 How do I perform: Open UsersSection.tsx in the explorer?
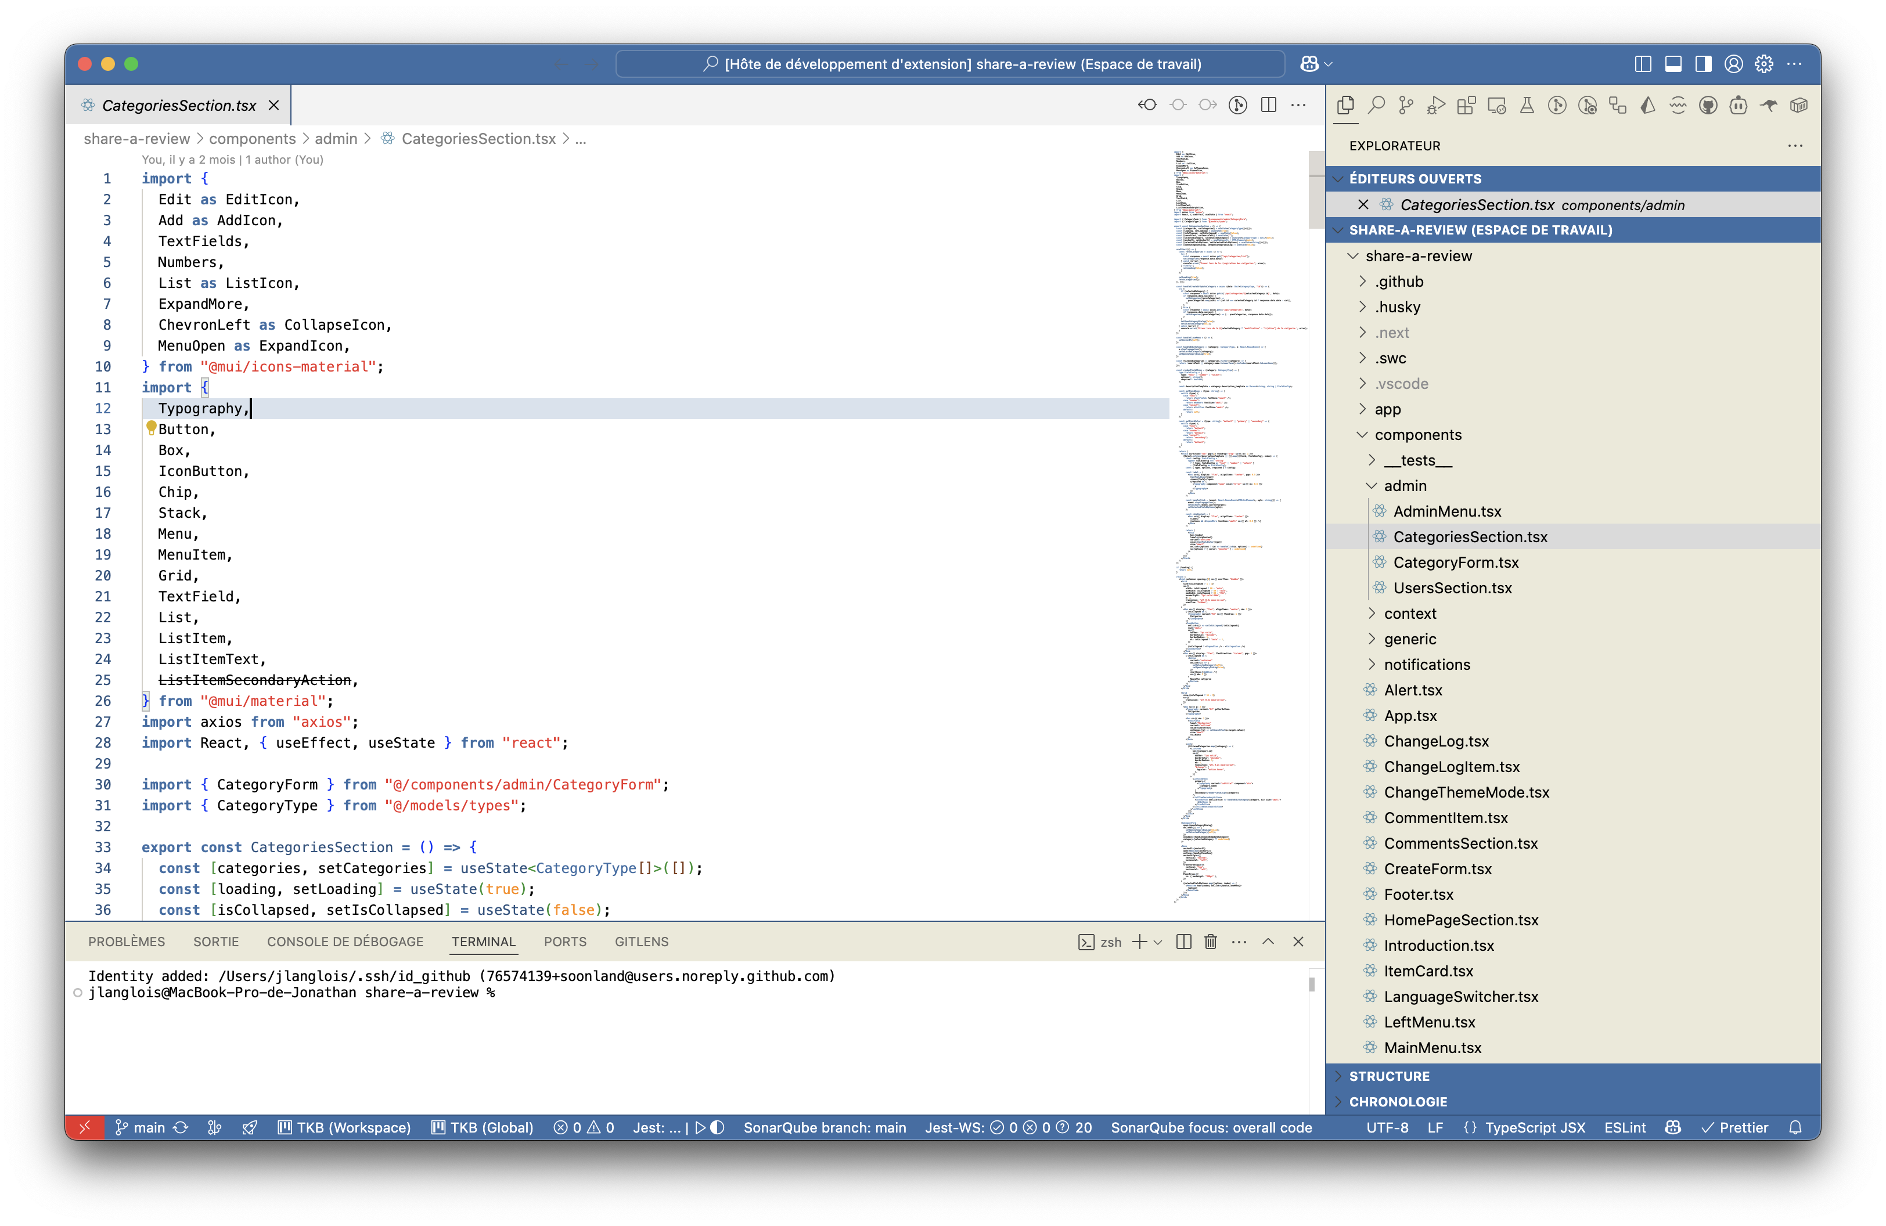pos(1452,587)
